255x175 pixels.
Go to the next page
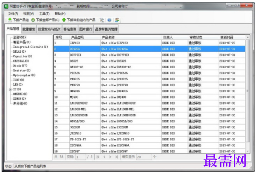point(110,157)
